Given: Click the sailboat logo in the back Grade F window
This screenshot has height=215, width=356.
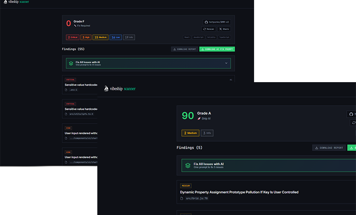Looking at the screenshot, I should 6,2.
